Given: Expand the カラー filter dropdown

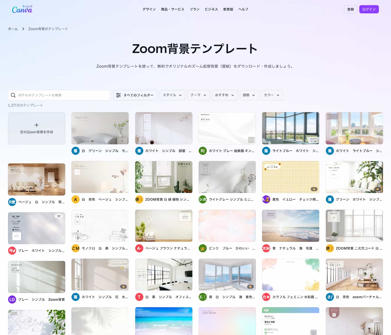Looking at the screenshot, I should click(x=272, y=95).
